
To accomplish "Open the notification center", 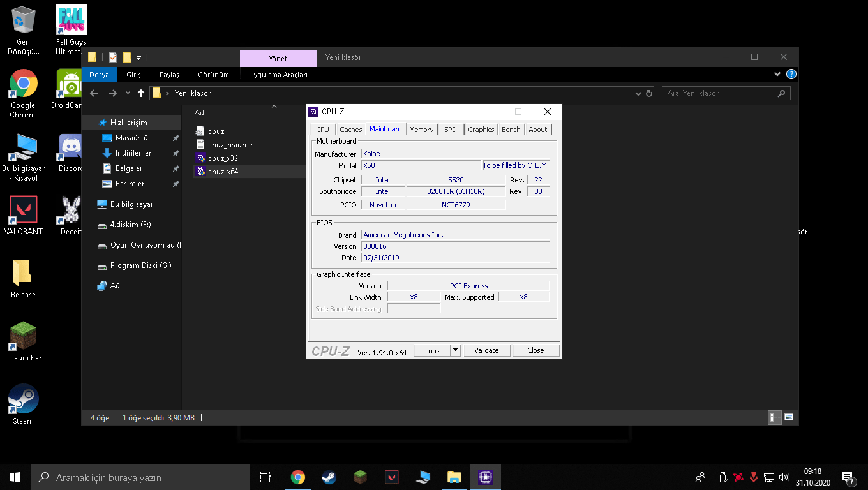I will pyautogui.click(x=849, y=477).
